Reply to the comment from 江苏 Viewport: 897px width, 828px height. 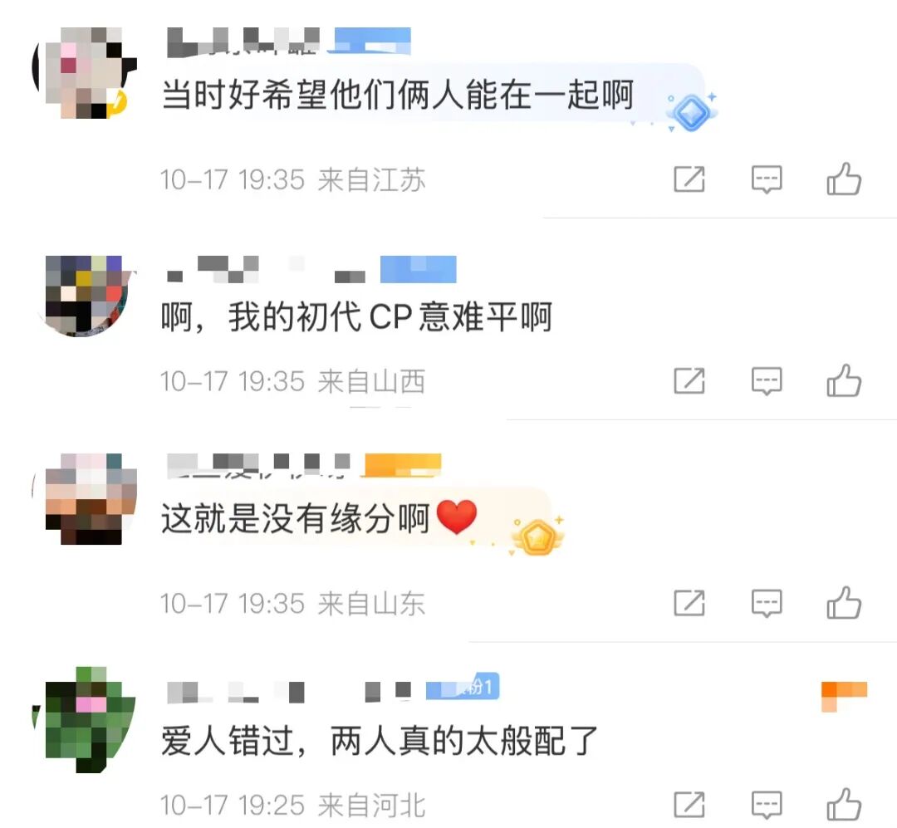point(767,179)
